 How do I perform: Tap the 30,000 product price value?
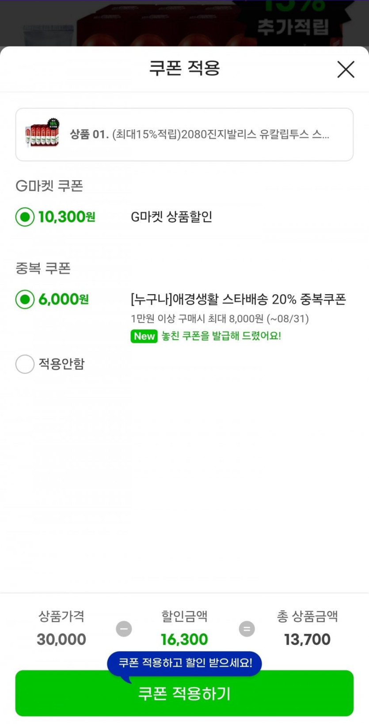(61, 639)
